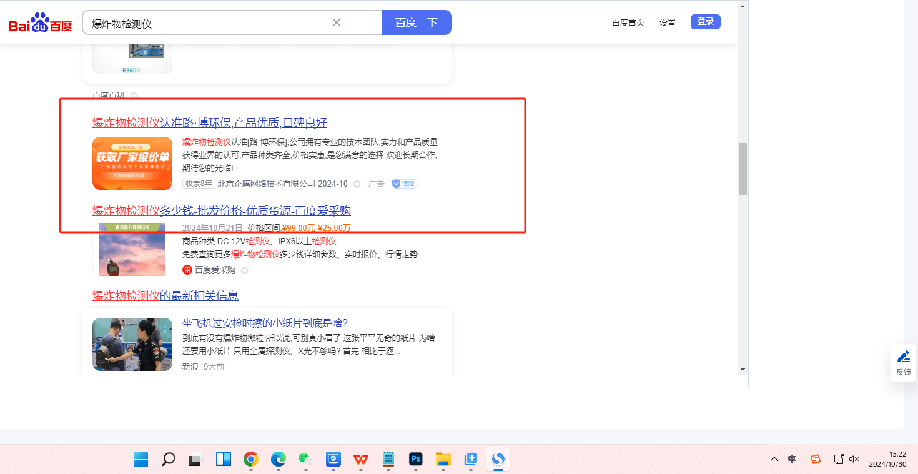
Task: Open 设置 in the top navigation
Action: pos(668,22)
